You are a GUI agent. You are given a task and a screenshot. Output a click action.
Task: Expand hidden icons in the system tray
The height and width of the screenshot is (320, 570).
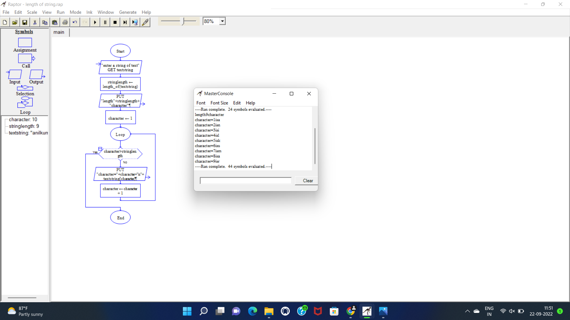467,311
